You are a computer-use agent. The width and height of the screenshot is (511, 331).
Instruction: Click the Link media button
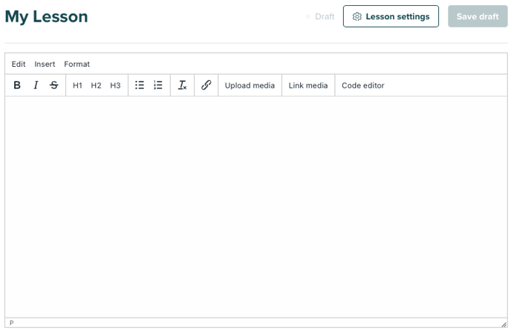point(308,85)
